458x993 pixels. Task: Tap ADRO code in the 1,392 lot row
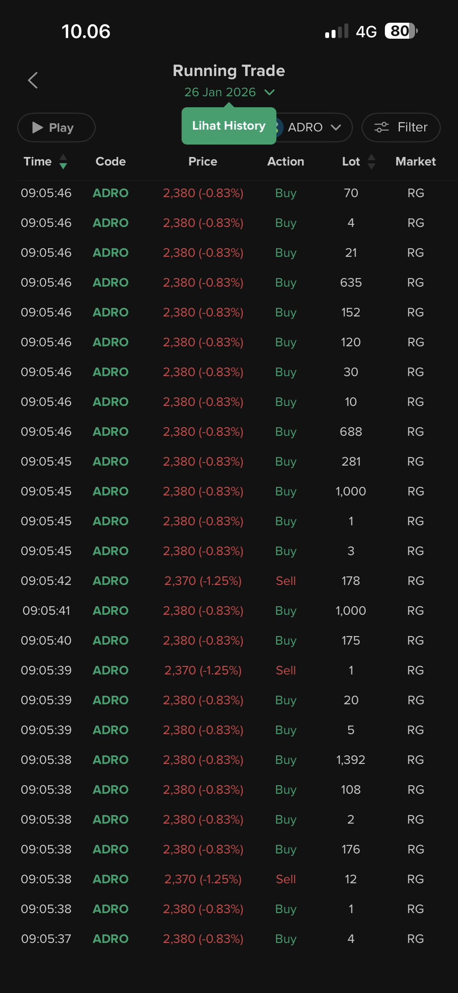(111, 760)
